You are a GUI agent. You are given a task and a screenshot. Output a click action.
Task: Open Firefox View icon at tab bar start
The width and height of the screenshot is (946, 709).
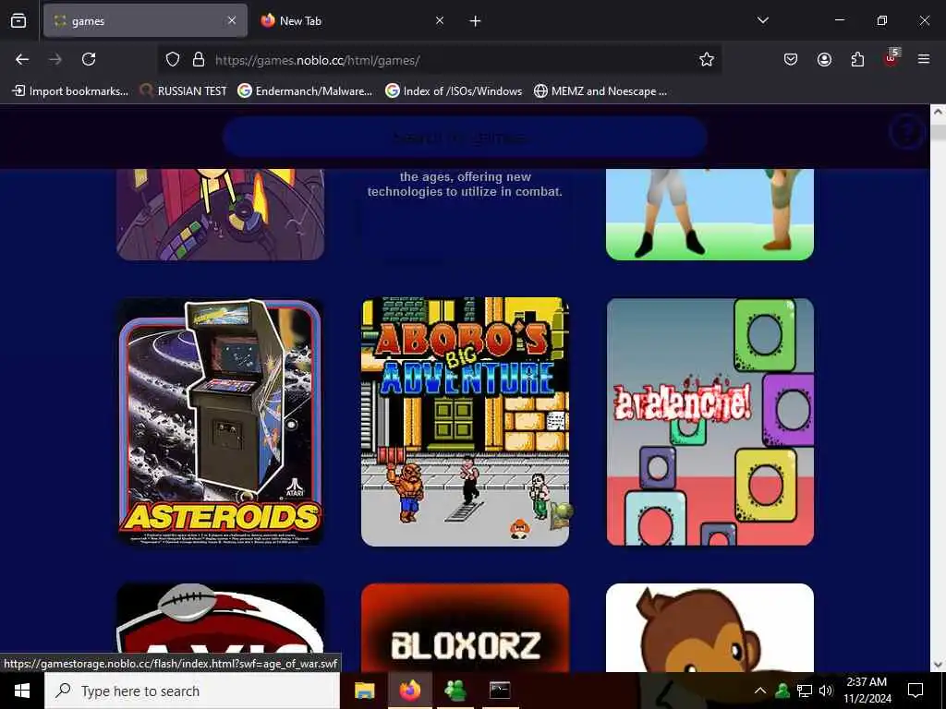pos(18,21)
